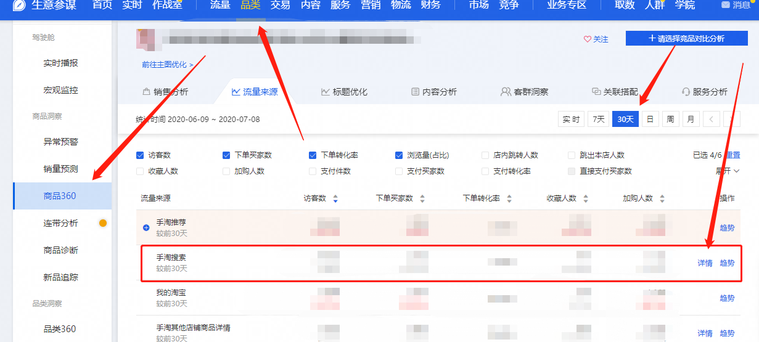The image size is (759, 342).
Task: Tick the 支付转化率 checkbox
Action: click(485, 171)
